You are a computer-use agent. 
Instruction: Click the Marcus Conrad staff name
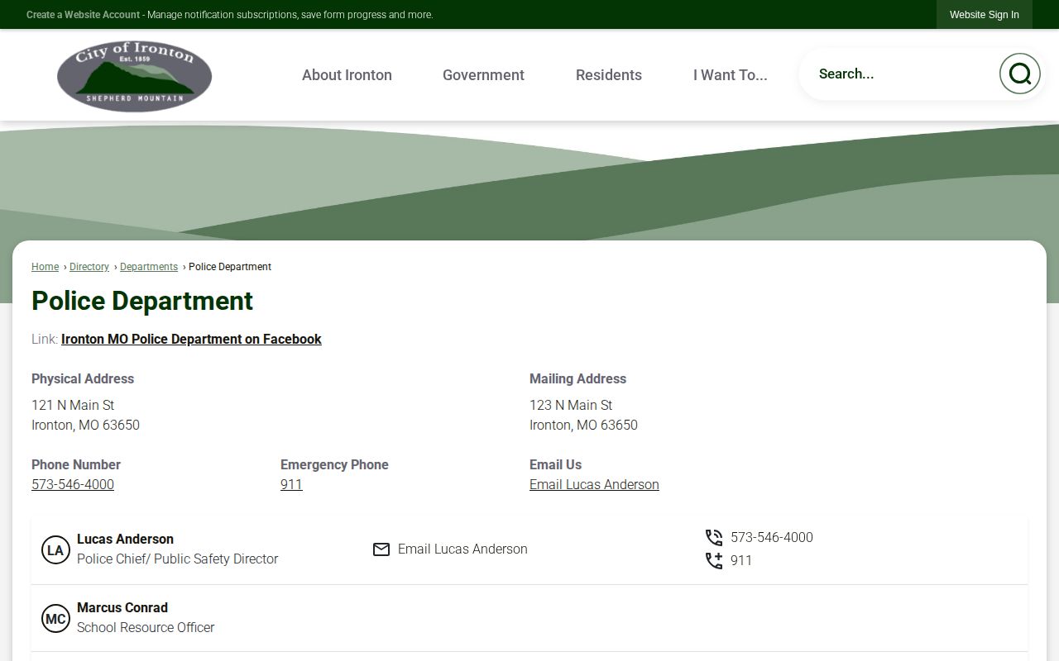pos(122,607)
